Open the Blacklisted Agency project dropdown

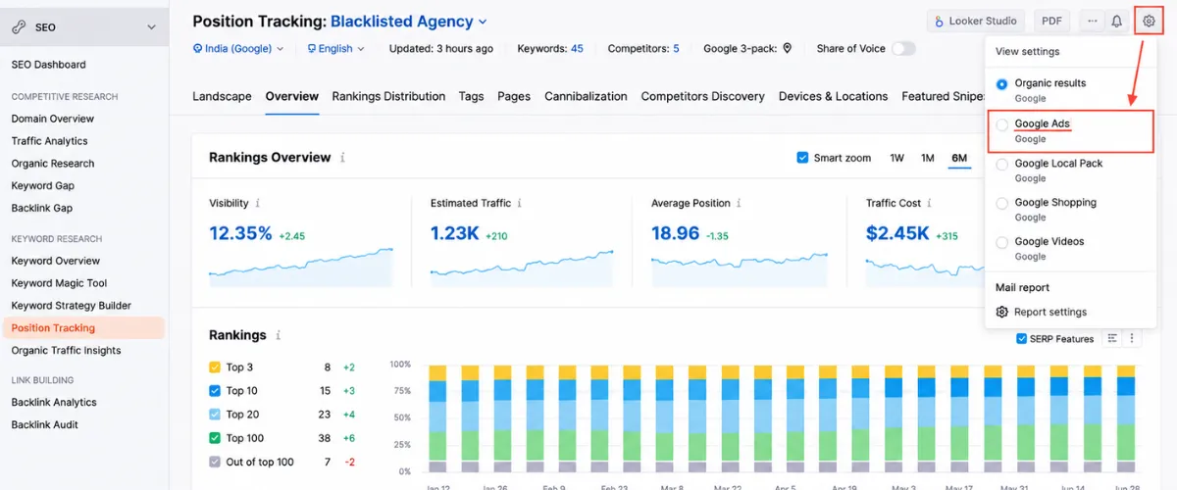(408, 21)
